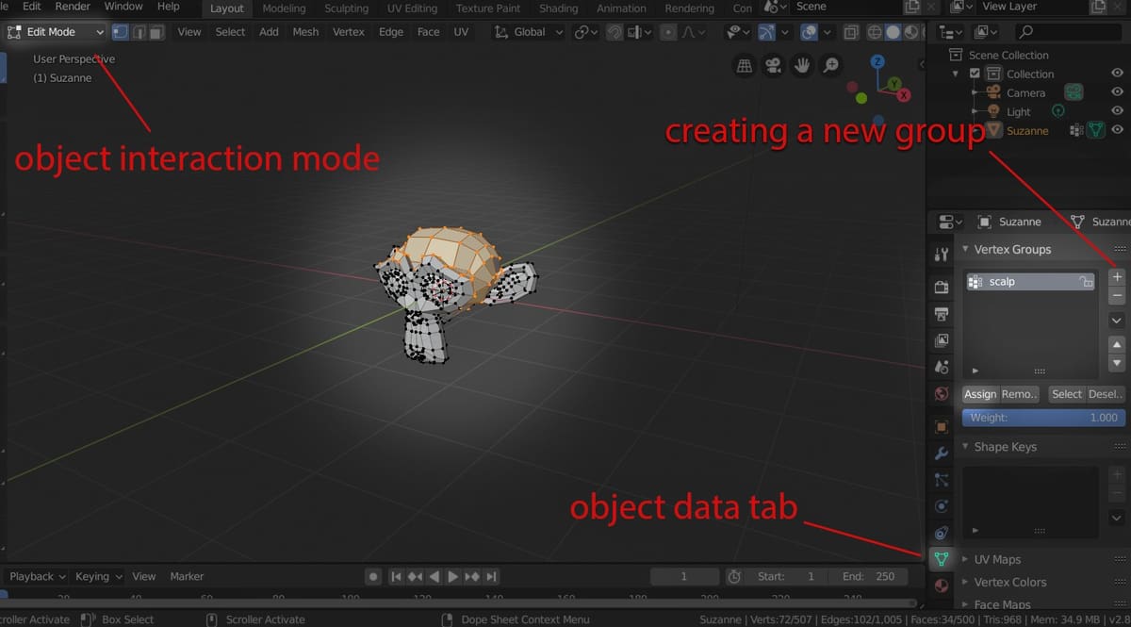Add a new vertex group with plus
The width and height of the screenshot is (1131, 627).
[1117, 277]
